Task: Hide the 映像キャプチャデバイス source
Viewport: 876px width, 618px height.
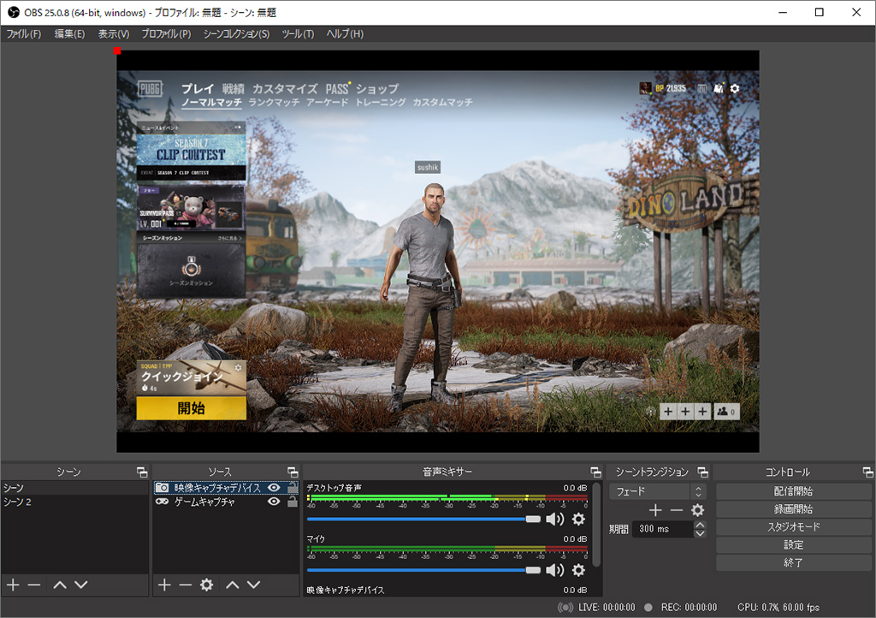Action: (274, 488)
